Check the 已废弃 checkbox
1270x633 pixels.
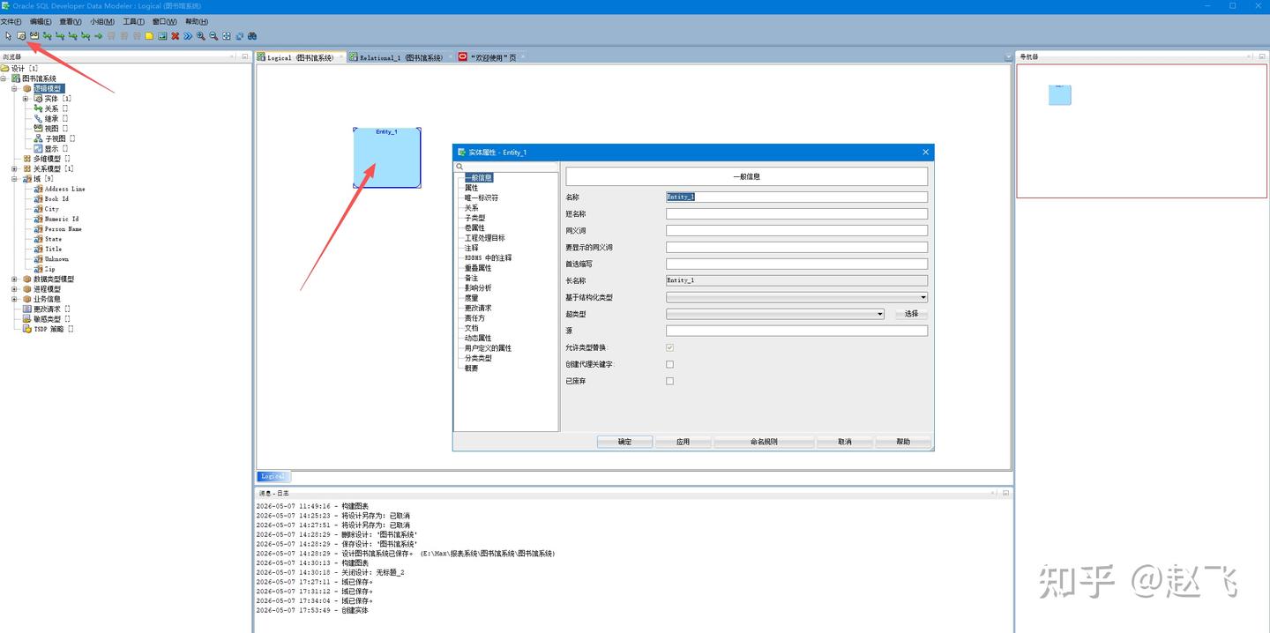pyautogui.click(x=670, y=381)
